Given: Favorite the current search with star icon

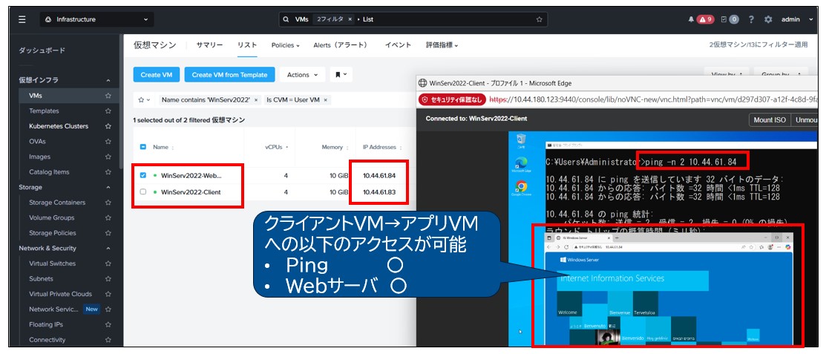Looking at the screenshot, I should click(540, 19).
